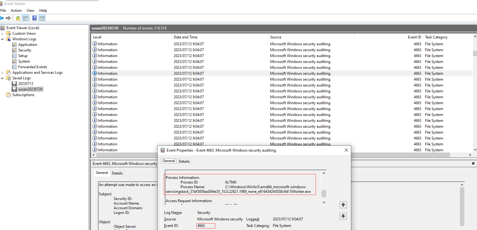Toggle the Show/Hide Action Pane toolbar icon
The height and width of the screenshot is (230, 477).
pyautogui.click(x=42, y=18)
